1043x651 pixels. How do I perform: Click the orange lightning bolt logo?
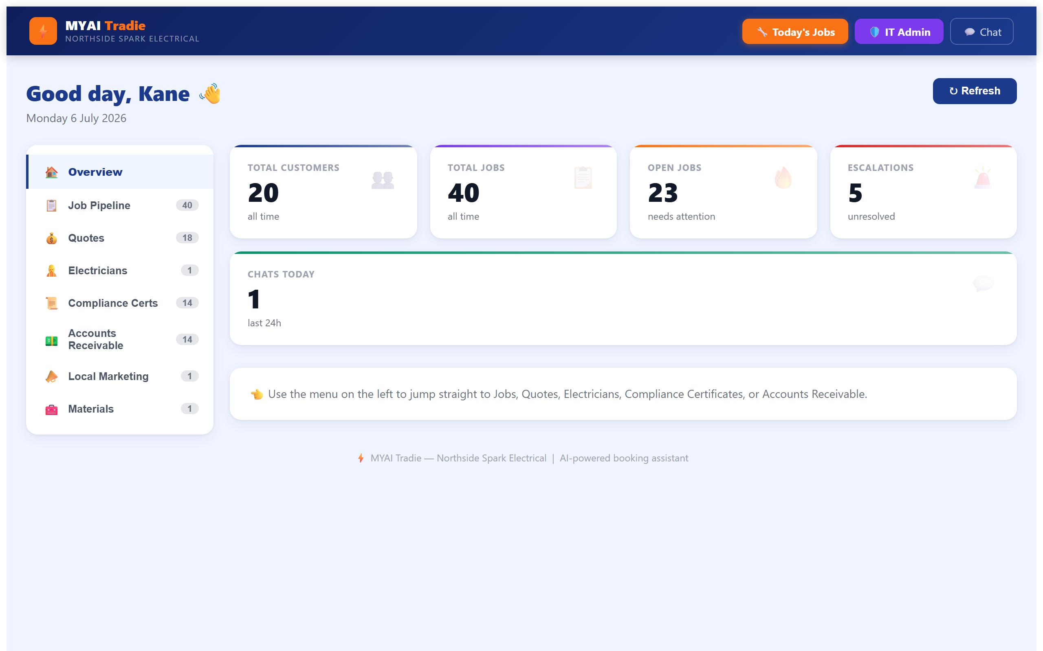[43, 31]
